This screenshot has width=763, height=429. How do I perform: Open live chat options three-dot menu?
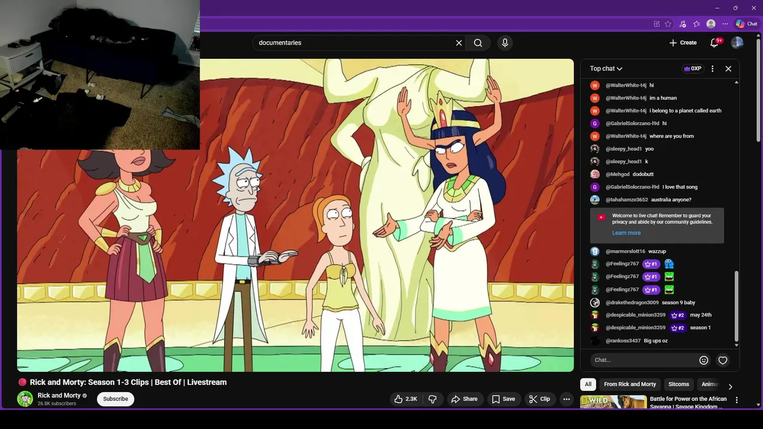712,69
